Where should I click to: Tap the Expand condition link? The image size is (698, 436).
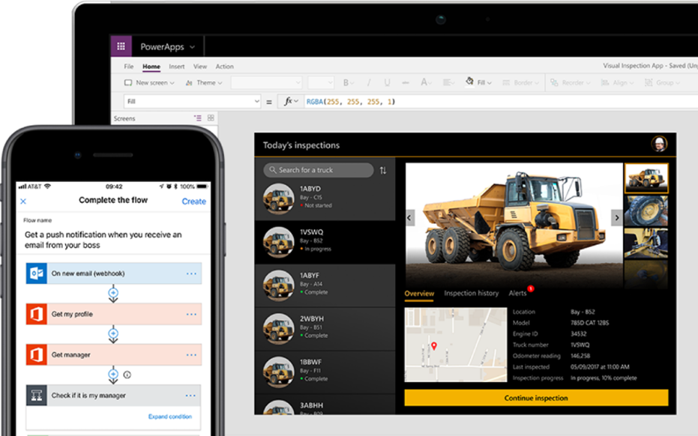pyautogui.click(x=170, y=417)
